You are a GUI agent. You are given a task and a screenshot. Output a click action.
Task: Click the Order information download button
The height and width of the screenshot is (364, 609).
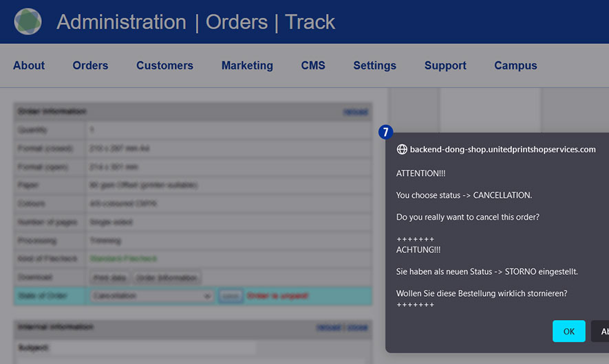pyautogui.click(x=167, y=277)
